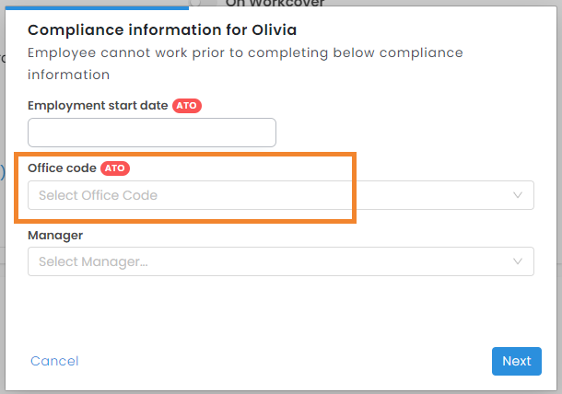Click the Office code chevron arrow
The width and height of the screenshot is (562, 394).
(x=518, y=195)
